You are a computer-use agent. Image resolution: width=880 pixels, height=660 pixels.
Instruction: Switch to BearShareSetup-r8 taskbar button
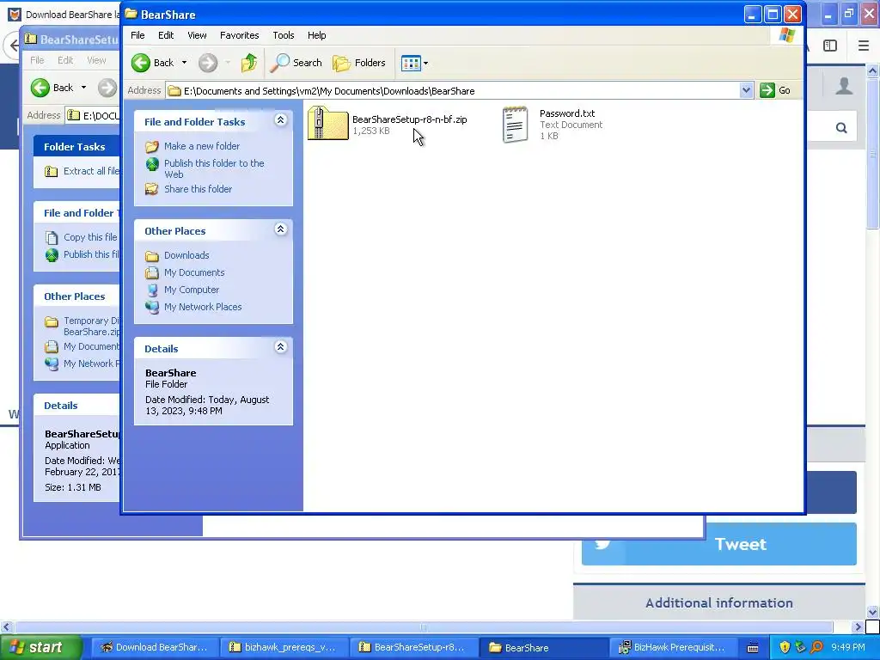pos(413,648)
